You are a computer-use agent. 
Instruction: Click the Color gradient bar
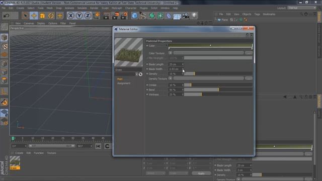click(210, 45)
